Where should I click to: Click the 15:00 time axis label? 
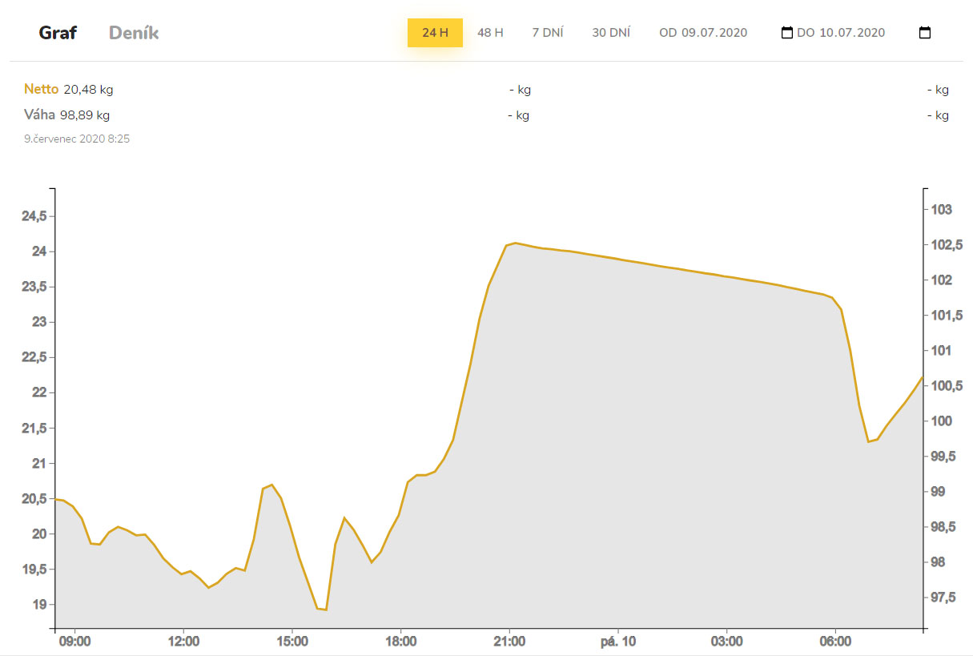pos(292,642)
